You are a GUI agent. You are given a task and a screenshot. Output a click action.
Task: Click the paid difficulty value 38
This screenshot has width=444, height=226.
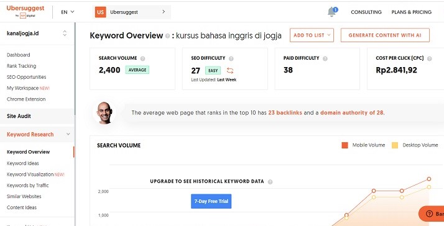288,70
